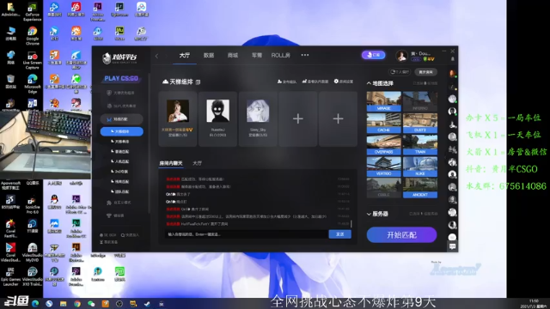Click the shield-icon item in the sidebar
The height and width of the screenshot is (309, 550).
[120, 93]
